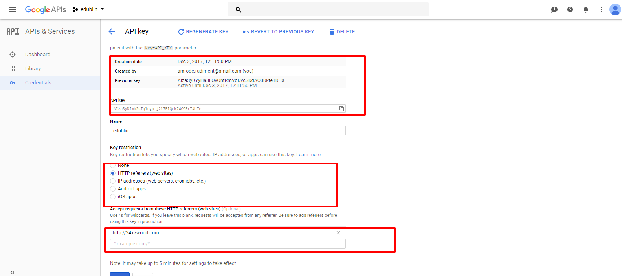Select iOS apps radio button

click(113, 197)
